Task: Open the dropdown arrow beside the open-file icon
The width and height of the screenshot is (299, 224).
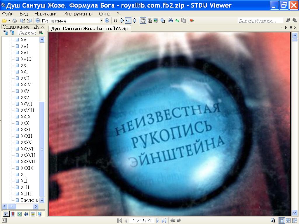Action: click(x=9, y=21)
